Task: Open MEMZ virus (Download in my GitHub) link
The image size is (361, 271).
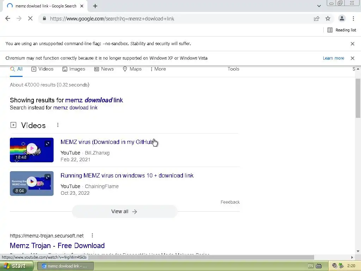Action: click(107, 142)
